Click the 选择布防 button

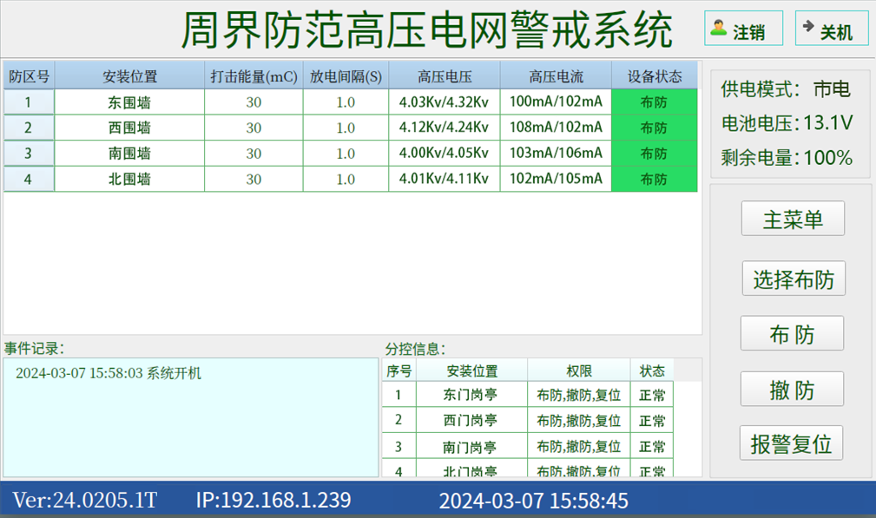793,279
